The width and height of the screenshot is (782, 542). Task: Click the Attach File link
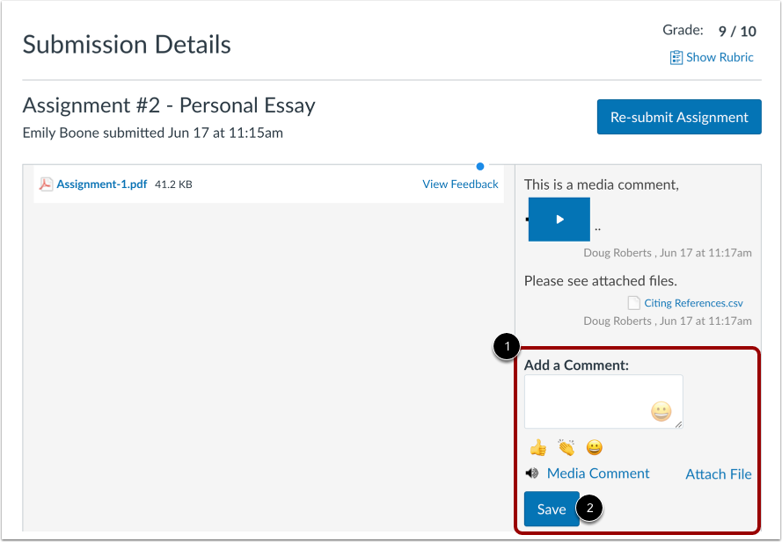point(718,474)
